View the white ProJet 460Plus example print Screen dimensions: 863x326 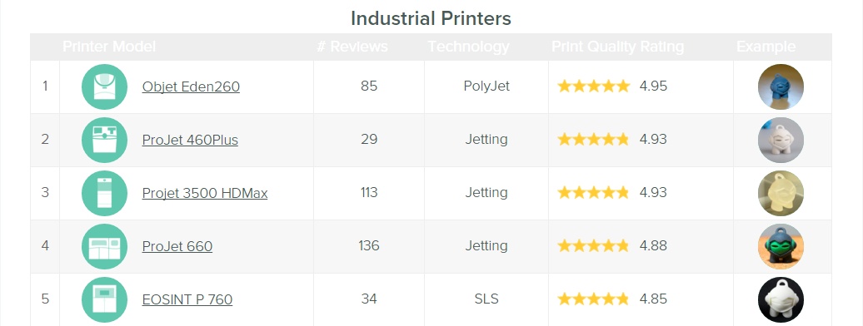tap(781, 141)
